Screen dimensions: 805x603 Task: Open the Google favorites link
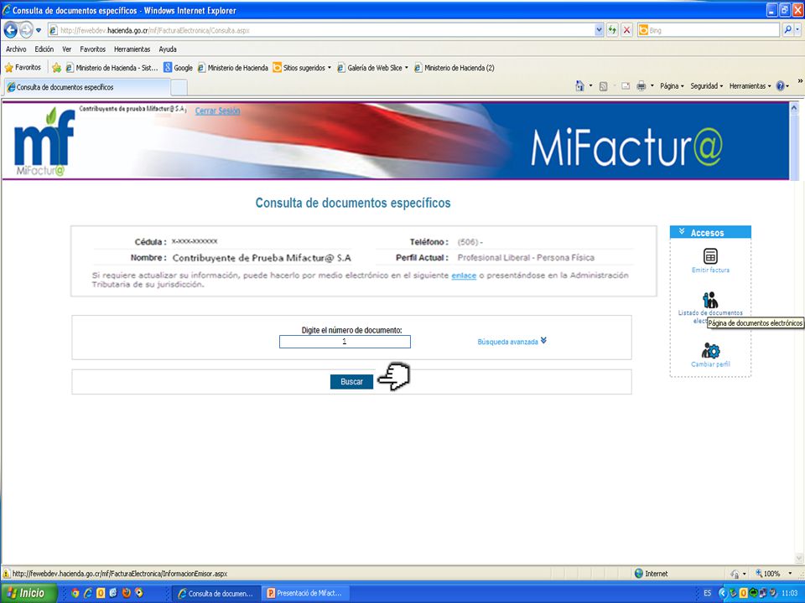pos(178,68)
